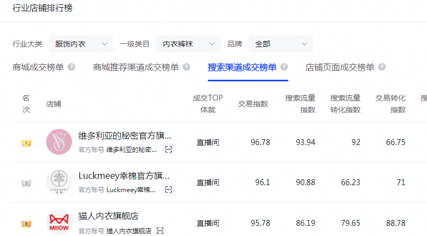Open 维多利亚的秘密官方旗... store name link
427x236 pixels.
point(125,135)
